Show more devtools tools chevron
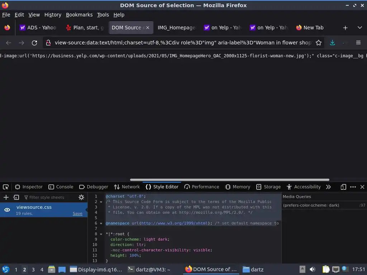Screen dimensions: 367x275 (x=328, y=187)
